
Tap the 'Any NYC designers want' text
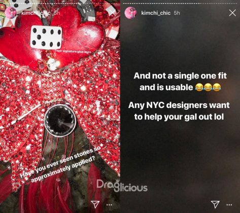179,105
